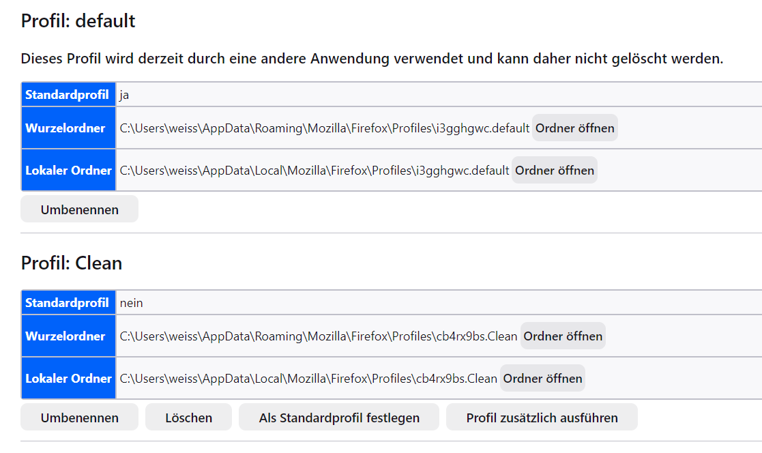Click the 'Profil: Clean' heading

(x=72, y=263)
